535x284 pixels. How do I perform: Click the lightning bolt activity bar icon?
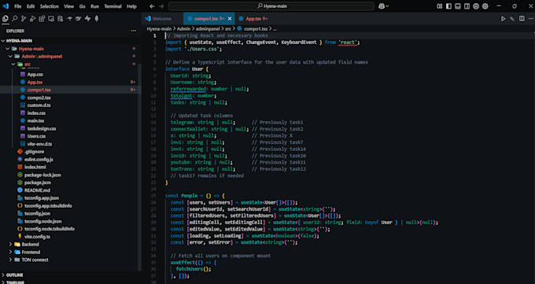tap(87, 19)
